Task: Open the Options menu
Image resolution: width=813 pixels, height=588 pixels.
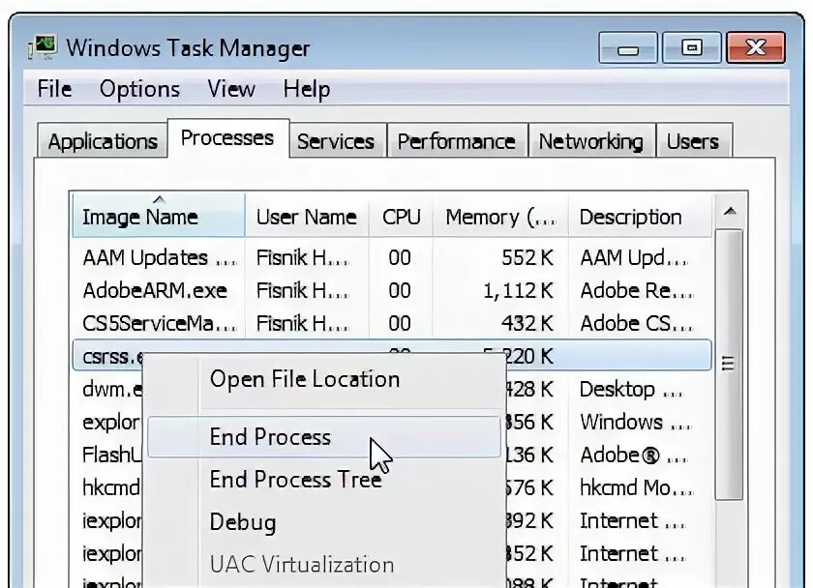Action: pyautogui.click(x=139, y=89)
